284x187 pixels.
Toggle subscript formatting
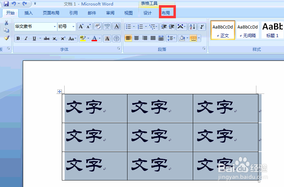pos(55,38)
